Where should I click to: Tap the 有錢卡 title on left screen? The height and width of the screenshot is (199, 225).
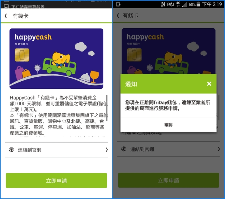click(x=20, y=16)
